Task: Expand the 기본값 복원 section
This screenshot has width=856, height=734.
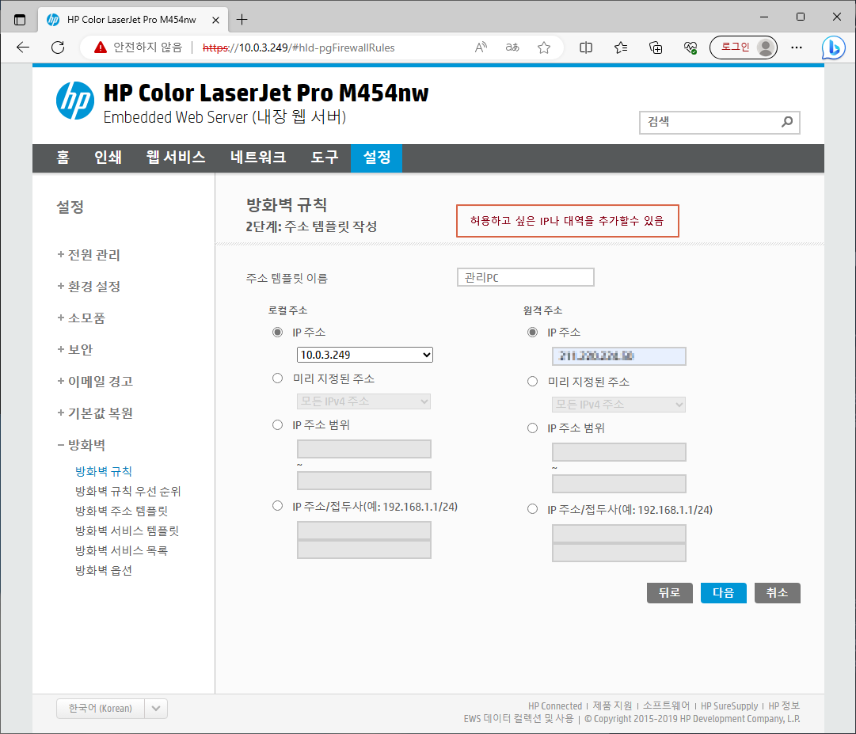Action: (95, 413)
